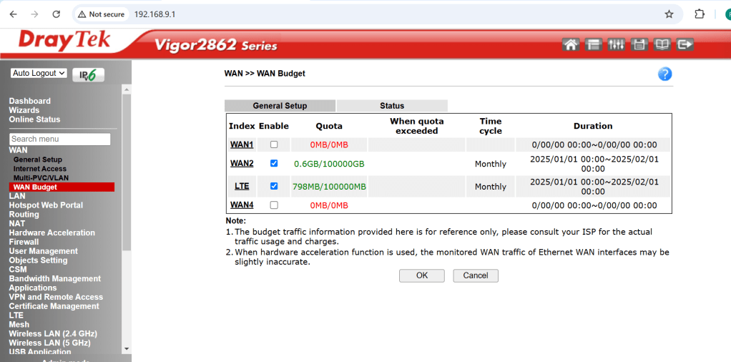
Task: Collapse the WAN sidebar menu
Action: click(x=18, y=150)
